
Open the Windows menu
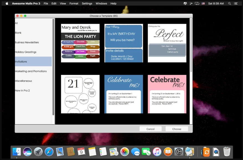101,3
